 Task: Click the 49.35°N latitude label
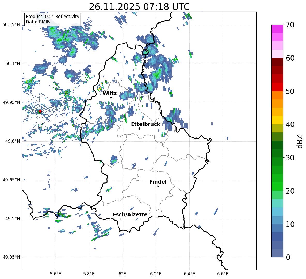[x=11, y=257]
